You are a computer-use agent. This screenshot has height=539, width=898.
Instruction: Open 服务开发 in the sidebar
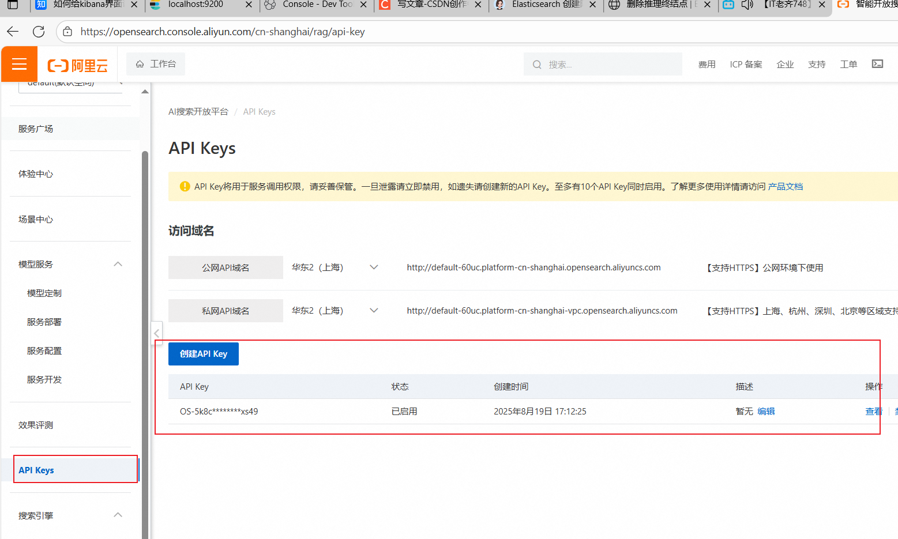tap(44, 380)
